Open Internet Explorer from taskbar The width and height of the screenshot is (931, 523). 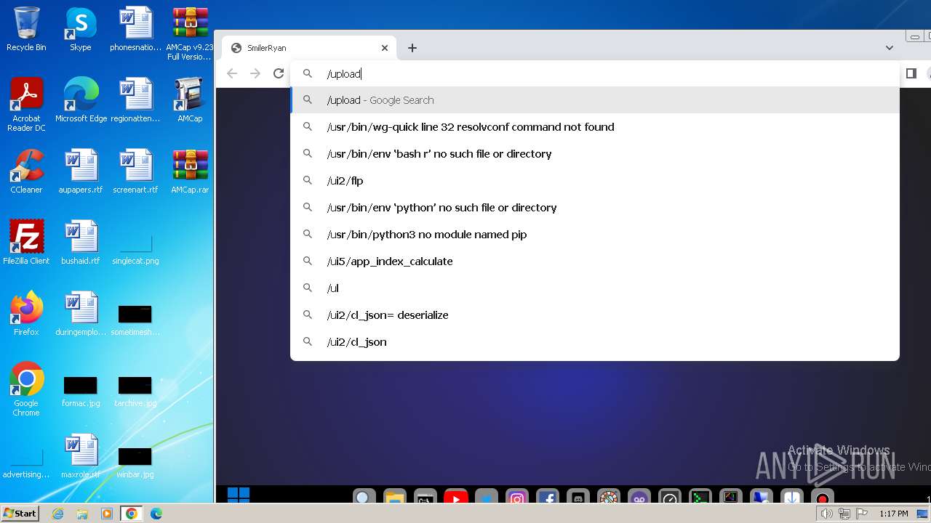tap(58, 514)
